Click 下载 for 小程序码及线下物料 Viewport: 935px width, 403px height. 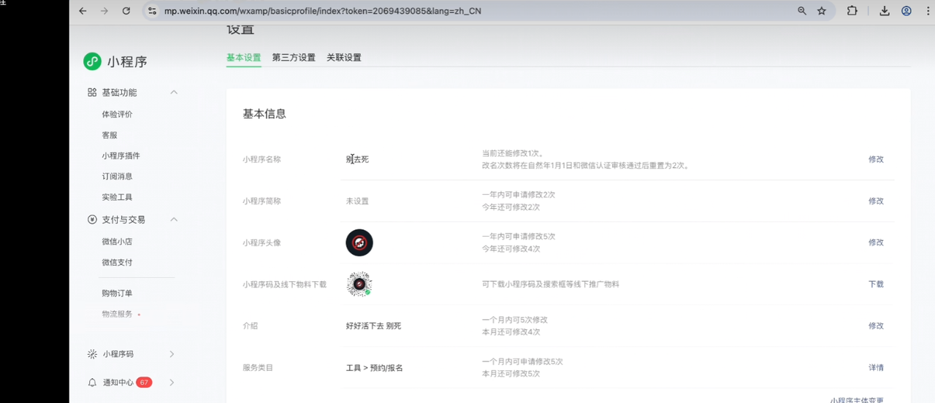pos(876,284)
